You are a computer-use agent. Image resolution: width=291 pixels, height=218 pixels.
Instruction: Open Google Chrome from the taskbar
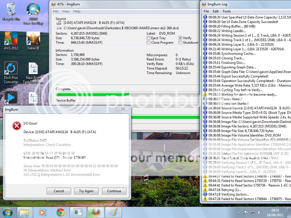click(60, 212)
